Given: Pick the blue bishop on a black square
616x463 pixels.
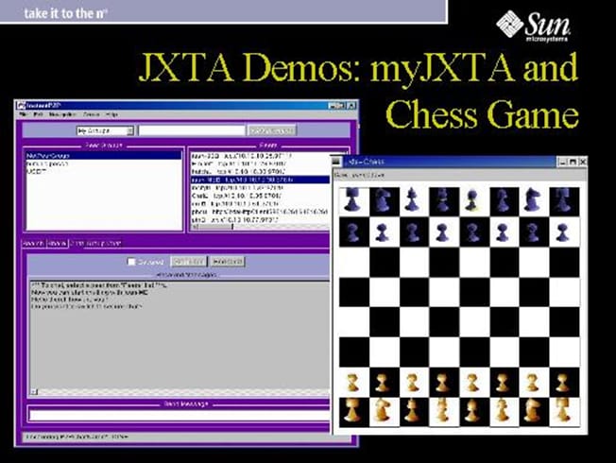Looking at the screenshot, I should (x=502, y=201).
